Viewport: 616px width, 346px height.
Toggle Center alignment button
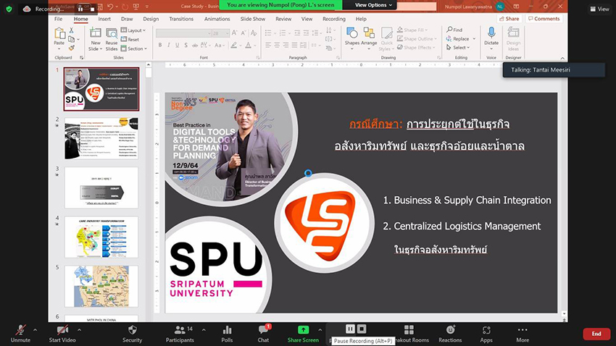click(277, 46)
